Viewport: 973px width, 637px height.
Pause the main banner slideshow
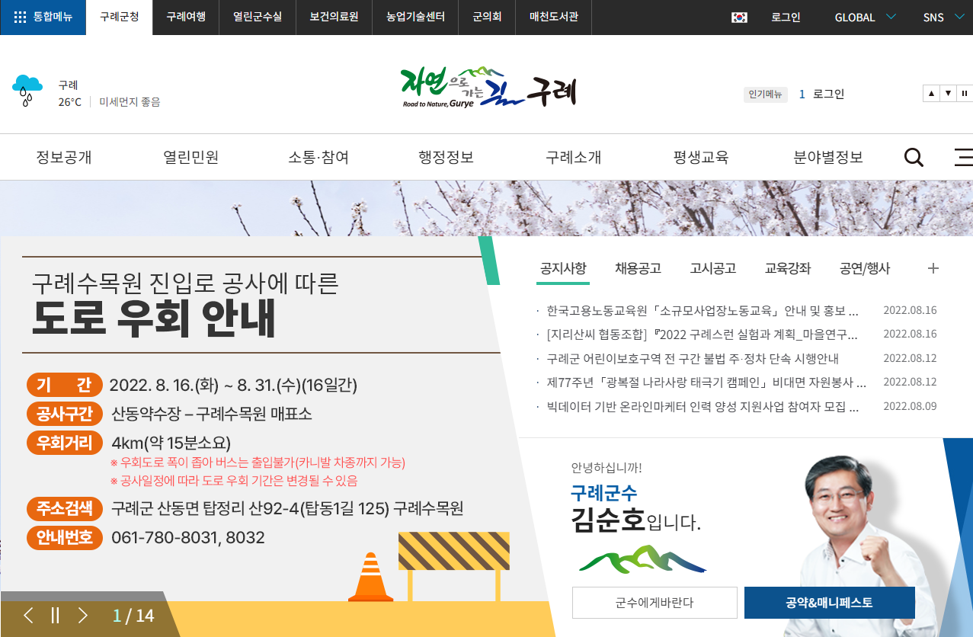[x=55, y=614]
